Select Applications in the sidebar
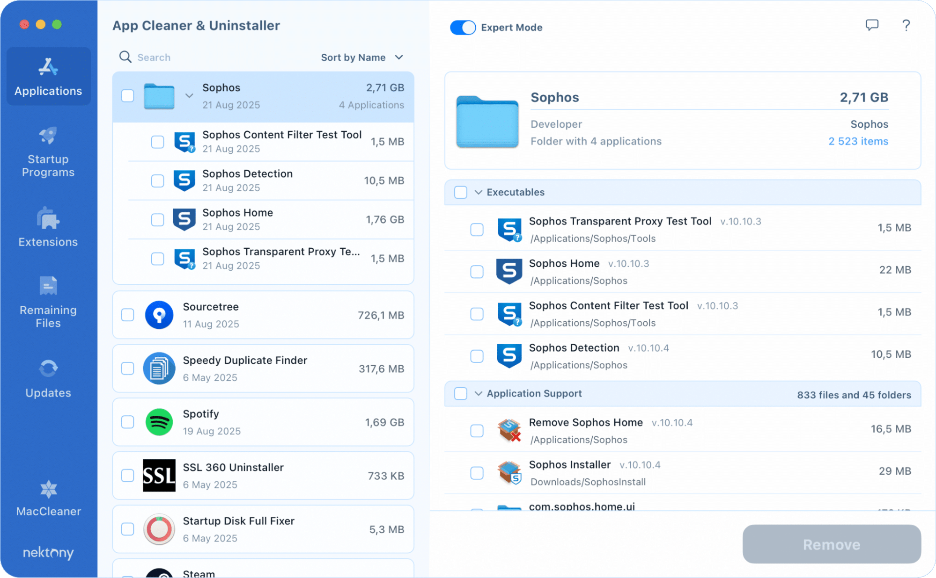The width and height of the screenshot is (936, 578). point(48,76)
